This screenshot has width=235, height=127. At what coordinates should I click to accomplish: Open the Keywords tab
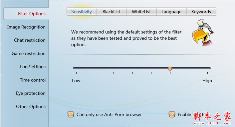[x=201, y=12]
